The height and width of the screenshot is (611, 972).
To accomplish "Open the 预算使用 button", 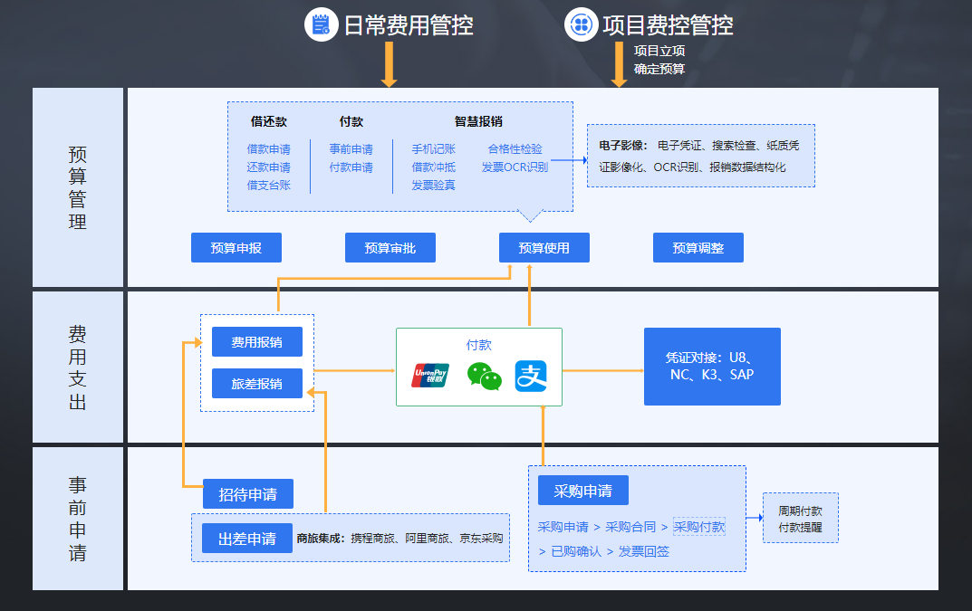I will 544,248.
